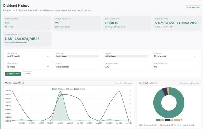Click the refresh icon in Reset button
Image resolution: width=203 pixels, height=129 pixels.
[24, 74]
